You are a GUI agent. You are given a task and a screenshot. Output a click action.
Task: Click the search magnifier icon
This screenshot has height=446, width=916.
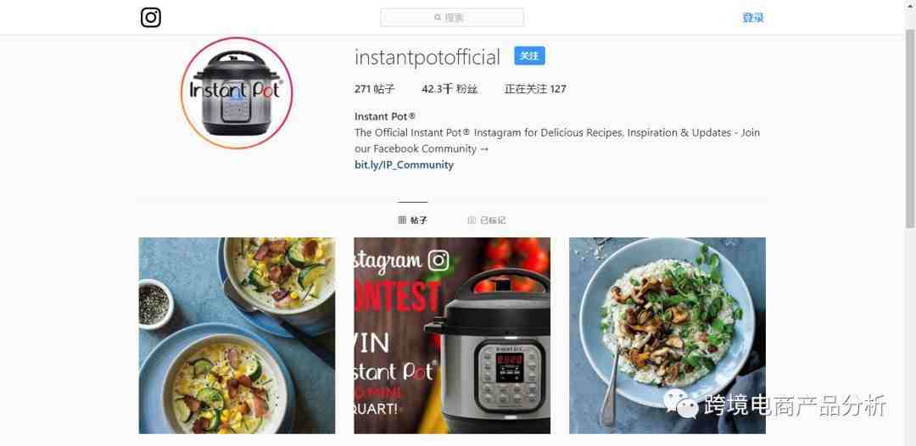(438, 18)
